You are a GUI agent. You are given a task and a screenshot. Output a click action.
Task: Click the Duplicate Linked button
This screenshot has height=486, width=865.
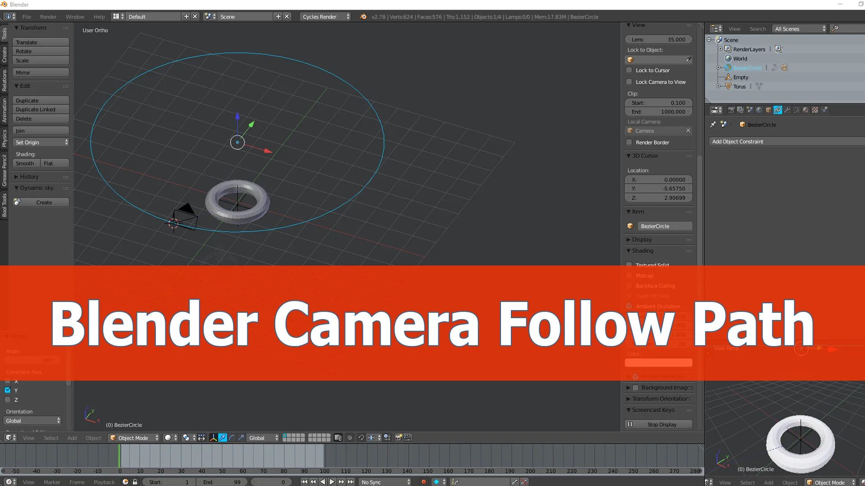[x=41, y=109]
